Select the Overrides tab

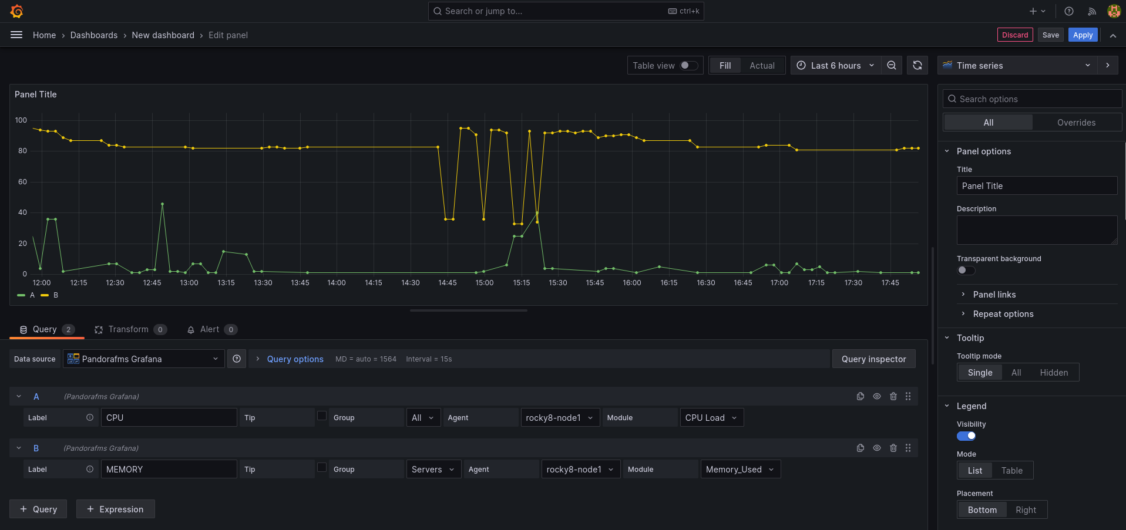pos(1076,122)
